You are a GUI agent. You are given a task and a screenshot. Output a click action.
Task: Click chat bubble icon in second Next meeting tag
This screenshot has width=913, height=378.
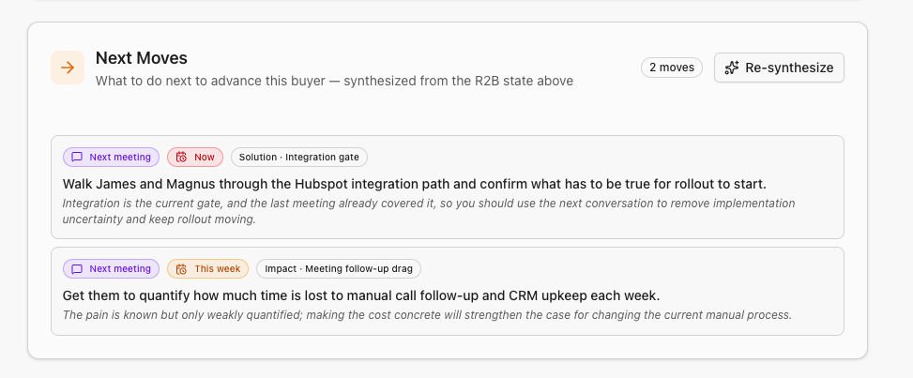coord(77,269)
